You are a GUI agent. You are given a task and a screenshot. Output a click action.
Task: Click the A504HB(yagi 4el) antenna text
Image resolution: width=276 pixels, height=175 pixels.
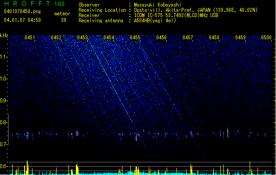tap(155, 21)
